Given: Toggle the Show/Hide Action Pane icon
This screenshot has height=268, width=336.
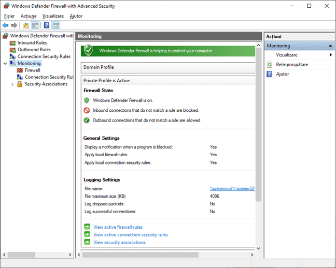Looking at the screenshot, I should point(56,25).
